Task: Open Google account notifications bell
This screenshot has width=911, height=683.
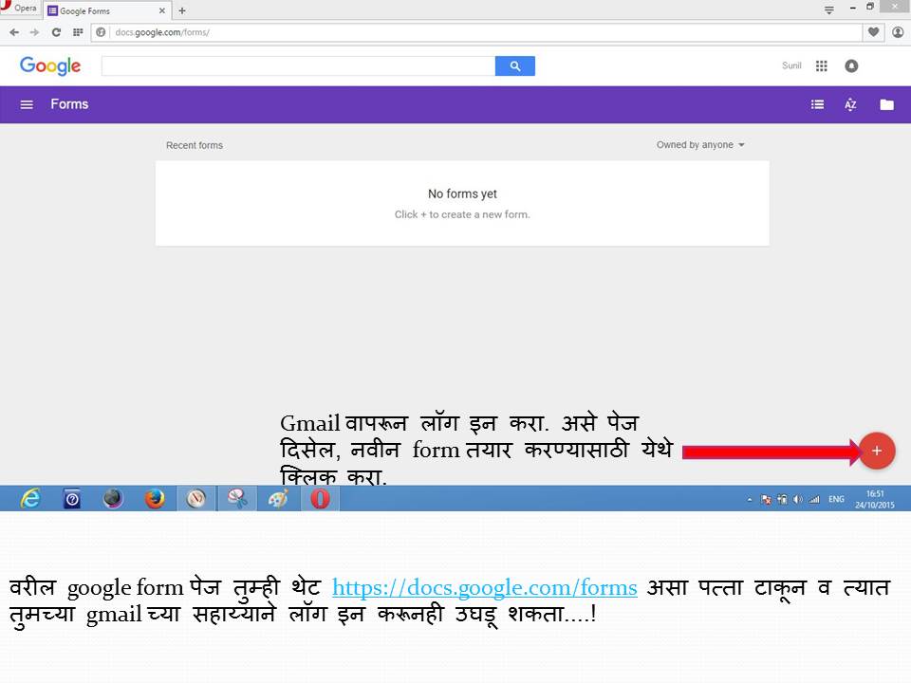Action: (x=851, y=66)
